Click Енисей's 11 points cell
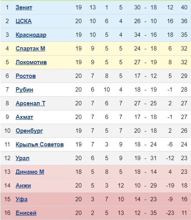The image size is (191, 220). [x=184, y=213]
